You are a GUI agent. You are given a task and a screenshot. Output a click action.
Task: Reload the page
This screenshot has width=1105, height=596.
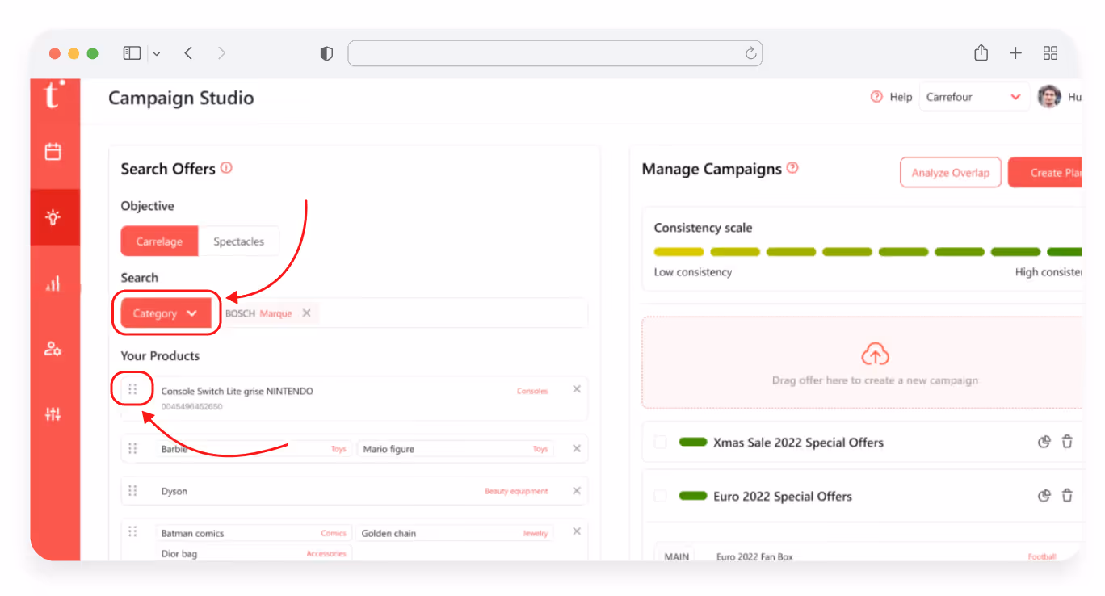750,53
